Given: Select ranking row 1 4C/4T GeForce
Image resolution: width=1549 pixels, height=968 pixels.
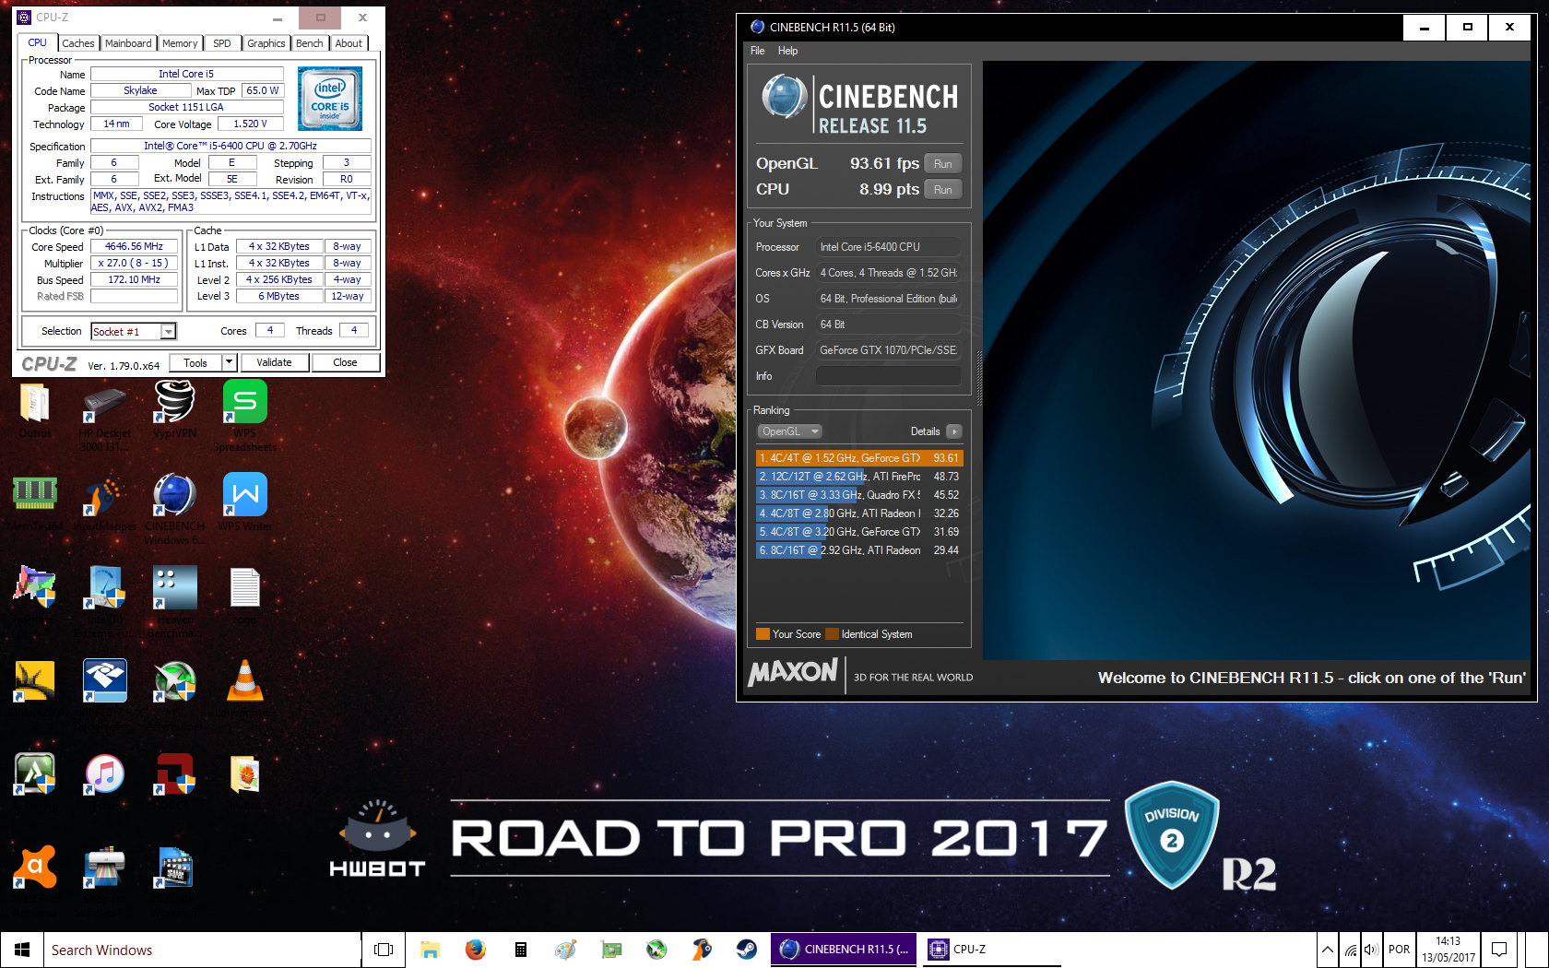Looking at the screenshot, I should (x=859, y=458).
